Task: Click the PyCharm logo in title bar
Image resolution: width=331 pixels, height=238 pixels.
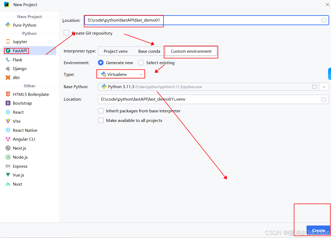Action: 7,5
